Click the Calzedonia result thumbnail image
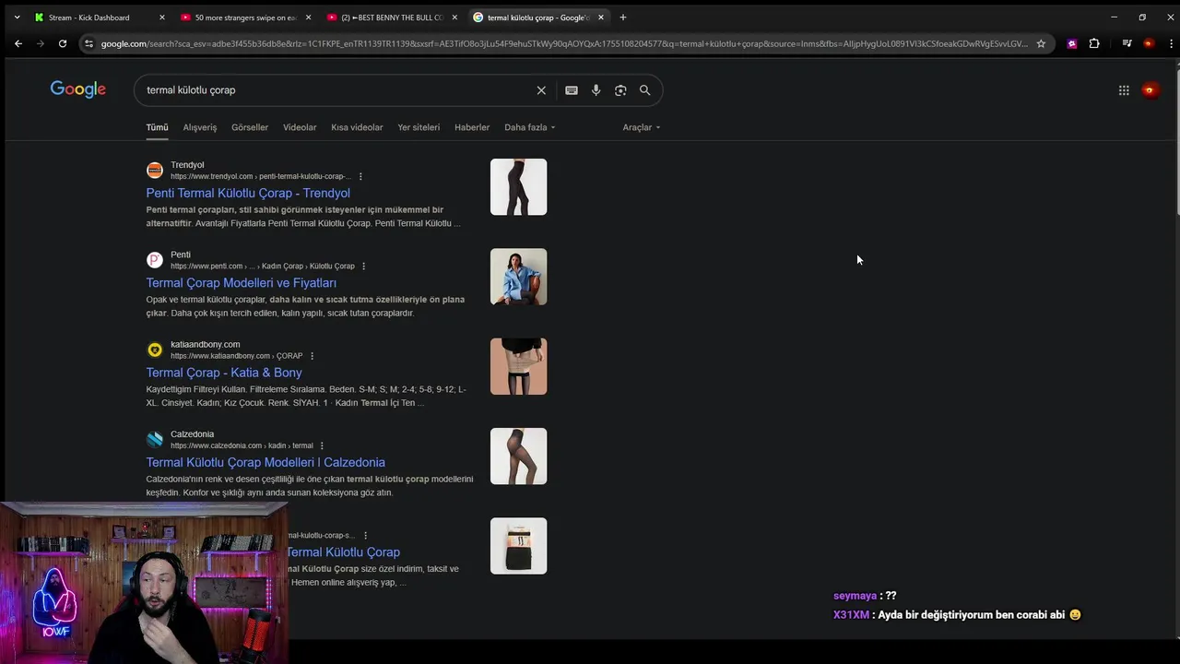Image resolution: width=1180 pixels, height=664 pixels. point(518,456)
